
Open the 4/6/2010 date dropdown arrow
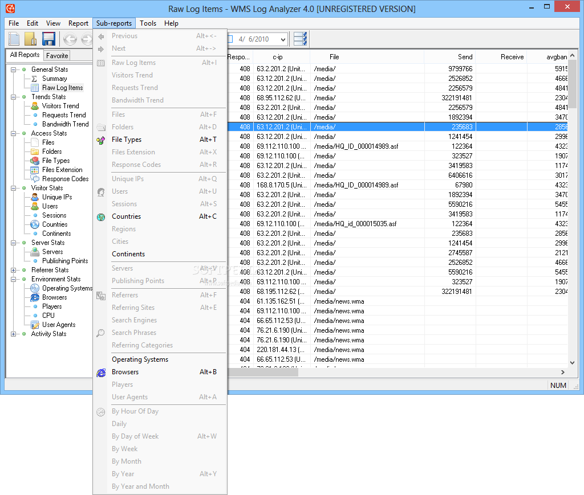point(283,39)
